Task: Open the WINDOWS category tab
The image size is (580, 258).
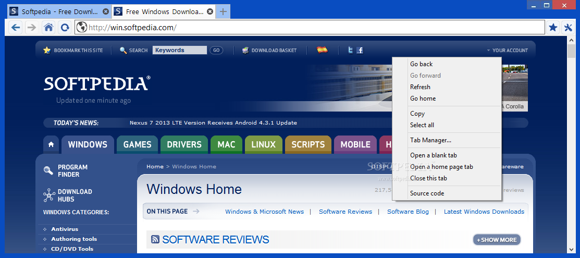Action: coord(88,144)
